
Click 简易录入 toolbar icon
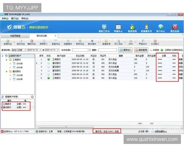[44, 41]
